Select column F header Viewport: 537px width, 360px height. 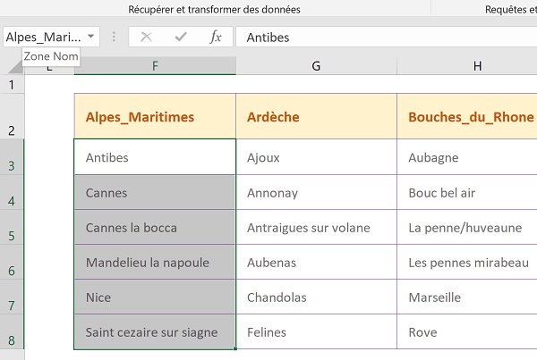pyautogui.click(x=155, y=66)
